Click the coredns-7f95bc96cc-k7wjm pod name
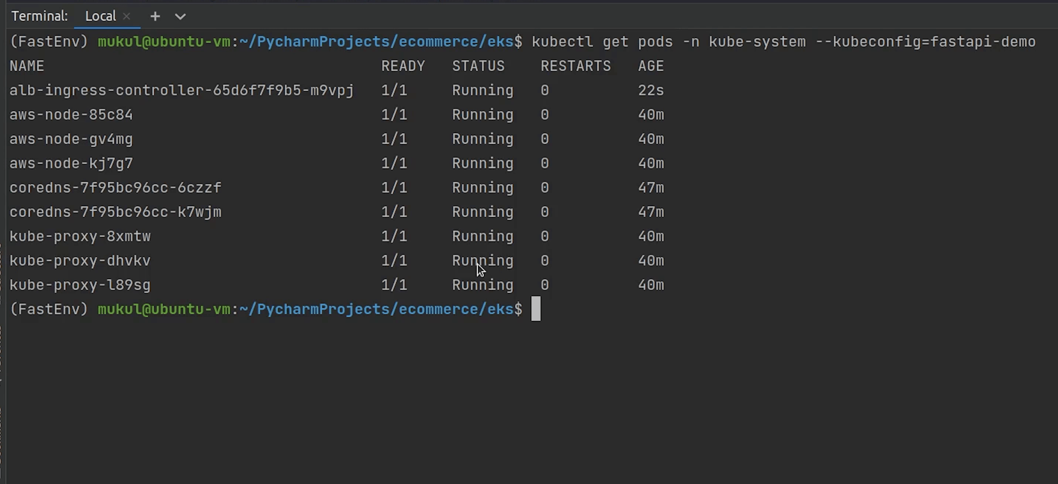Image resolution: width=1058 pixels, height=484 pixels. click(x=115, y=212)
